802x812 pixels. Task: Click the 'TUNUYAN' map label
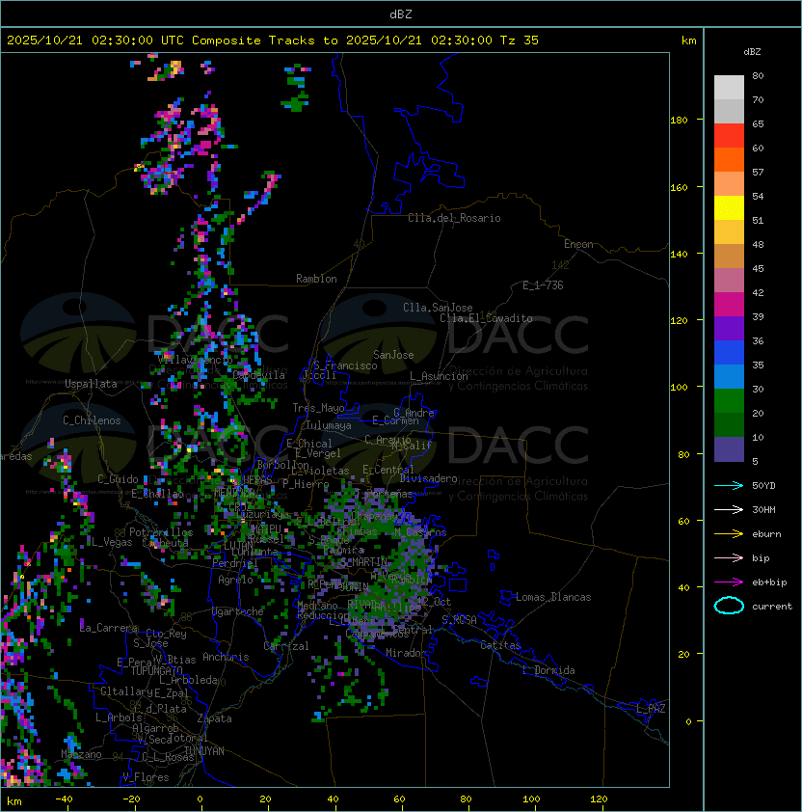point(204,751)
